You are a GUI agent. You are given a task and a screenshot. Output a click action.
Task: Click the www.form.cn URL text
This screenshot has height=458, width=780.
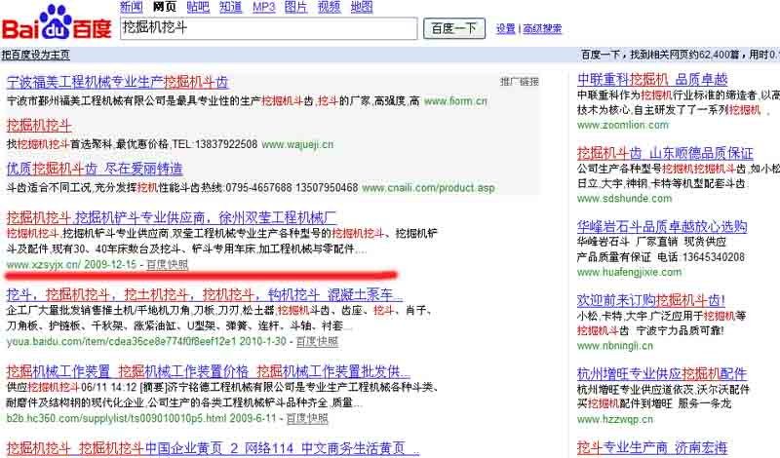click(x=455, y=101)
